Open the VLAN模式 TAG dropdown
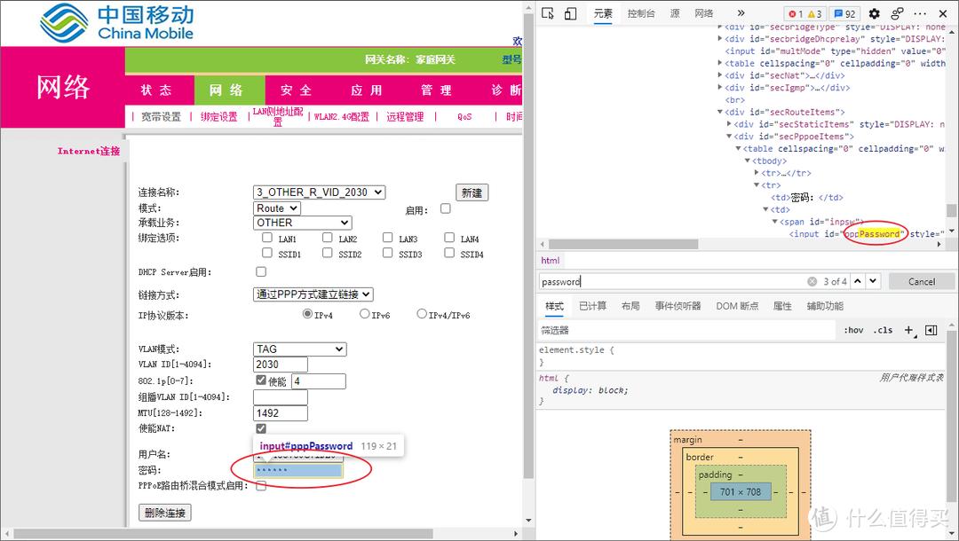This screenshot has width=959, height=541. (x=299, y=349)
